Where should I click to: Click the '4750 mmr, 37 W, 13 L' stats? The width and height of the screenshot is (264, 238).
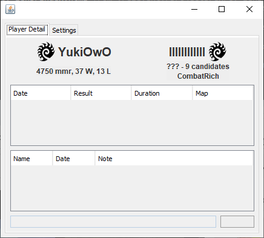click(73, 71)
